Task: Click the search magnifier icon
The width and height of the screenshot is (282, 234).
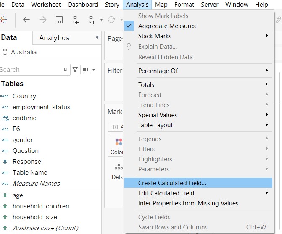Action: (x=65, y=69)
